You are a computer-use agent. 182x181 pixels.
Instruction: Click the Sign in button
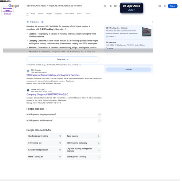coord(173,6)
